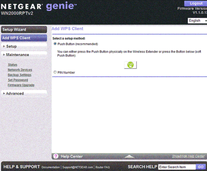Select the Push Button (recommended) radio option

click(x=55, y=44)
